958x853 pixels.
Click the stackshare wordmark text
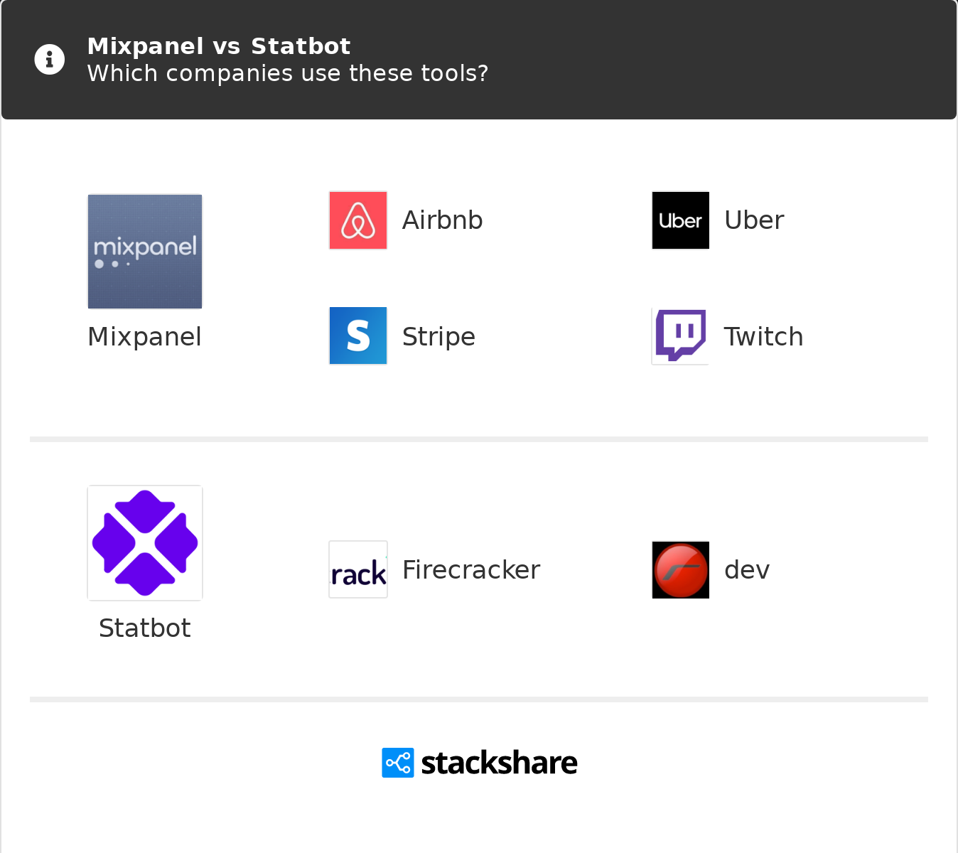click(499, 763)
